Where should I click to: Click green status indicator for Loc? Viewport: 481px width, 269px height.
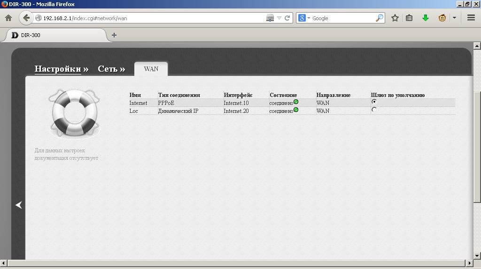(x=296, y=110)
